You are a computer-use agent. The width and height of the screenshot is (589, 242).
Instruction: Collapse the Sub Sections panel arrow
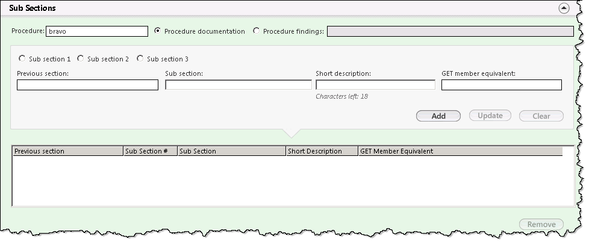pyautogui.click(x=564, y=8)
